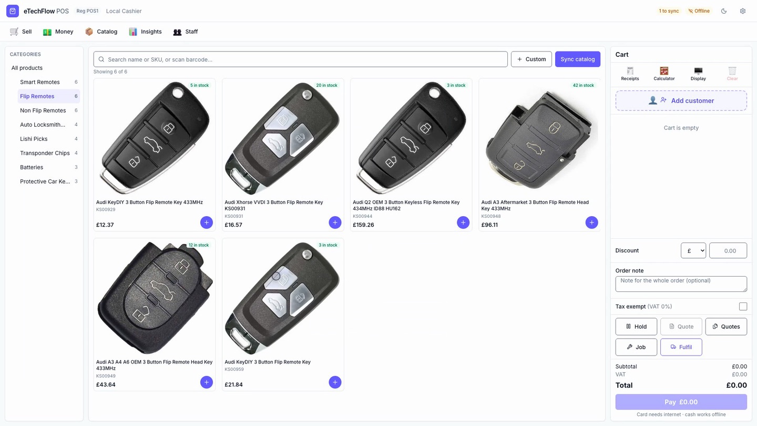
Task: Open settings gear icon
Action: point(743,11)
